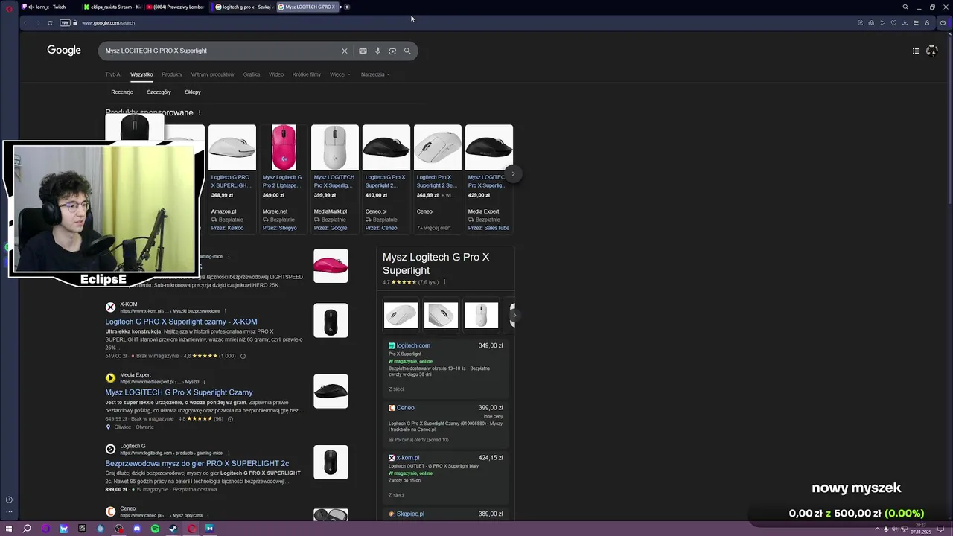Launch Spotify from the taskbar
This screenshot has height=536, width=953.
point(155,529)
